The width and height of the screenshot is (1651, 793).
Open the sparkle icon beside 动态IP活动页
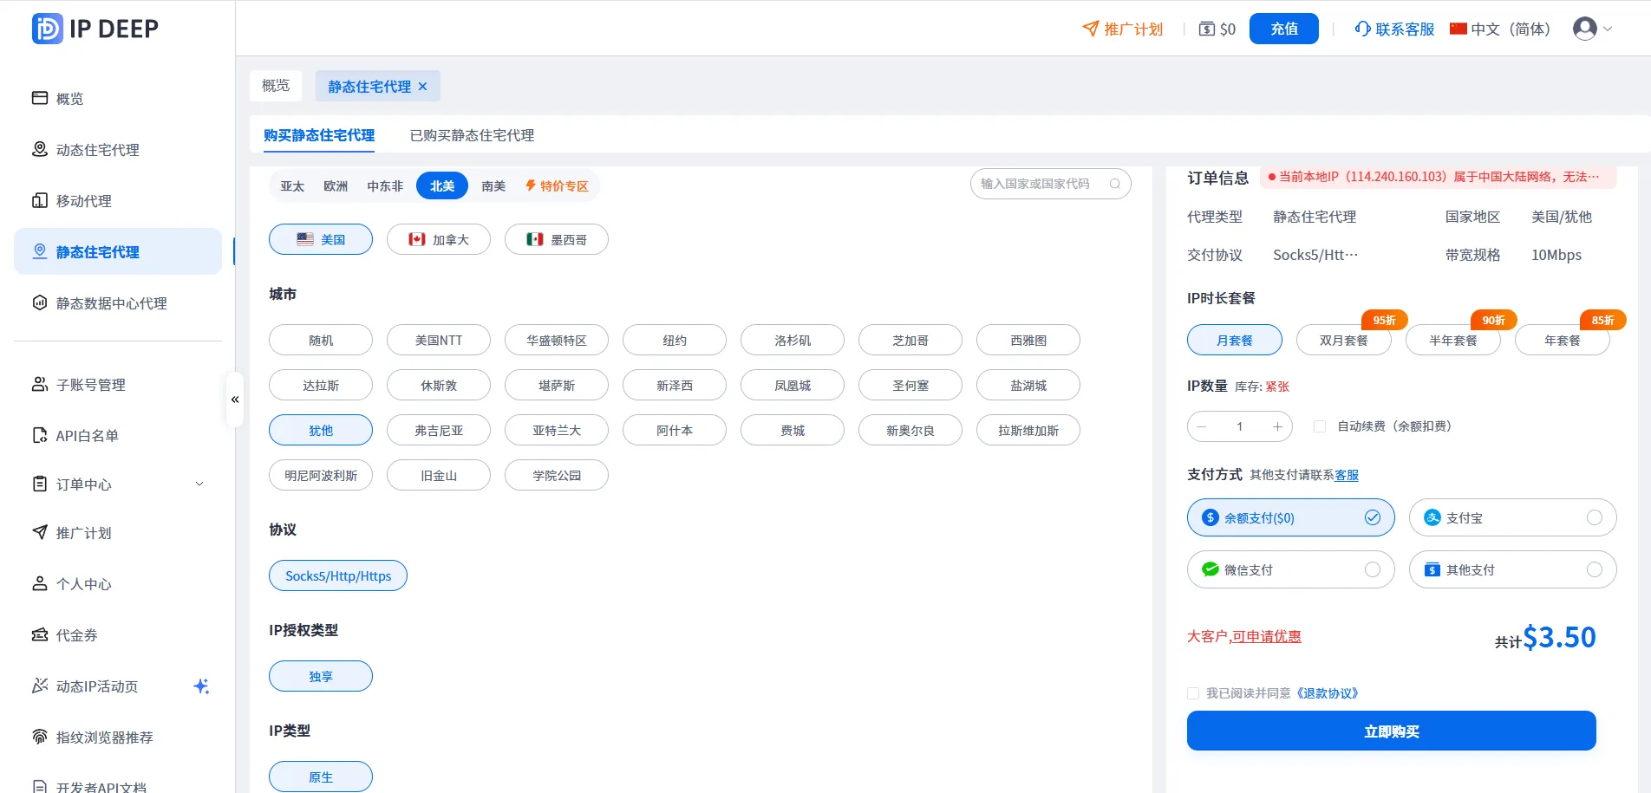click(201, 686)
